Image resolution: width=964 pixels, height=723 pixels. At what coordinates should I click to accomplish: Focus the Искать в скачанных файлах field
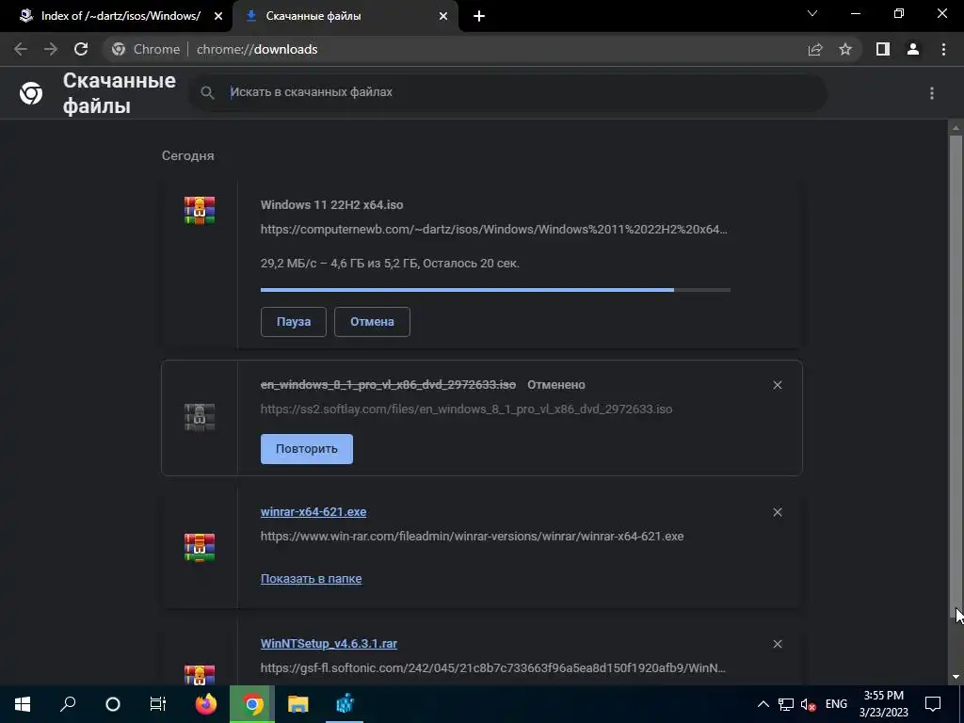click(x=507, y=92)
